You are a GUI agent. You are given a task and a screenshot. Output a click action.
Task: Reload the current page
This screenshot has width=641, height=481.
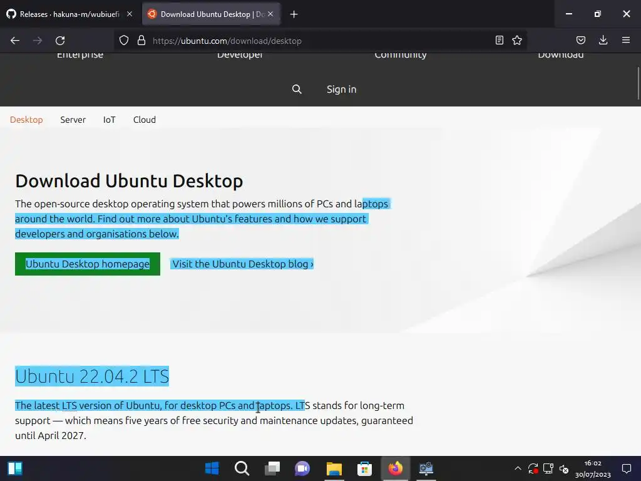(x=60, y=41)
